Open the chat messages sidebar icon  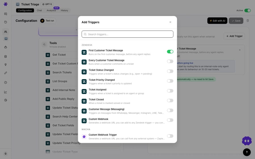click(6, 14)
